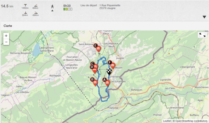Zoom out of the map
Screen dimensions: 209x123
click(6, 42)
